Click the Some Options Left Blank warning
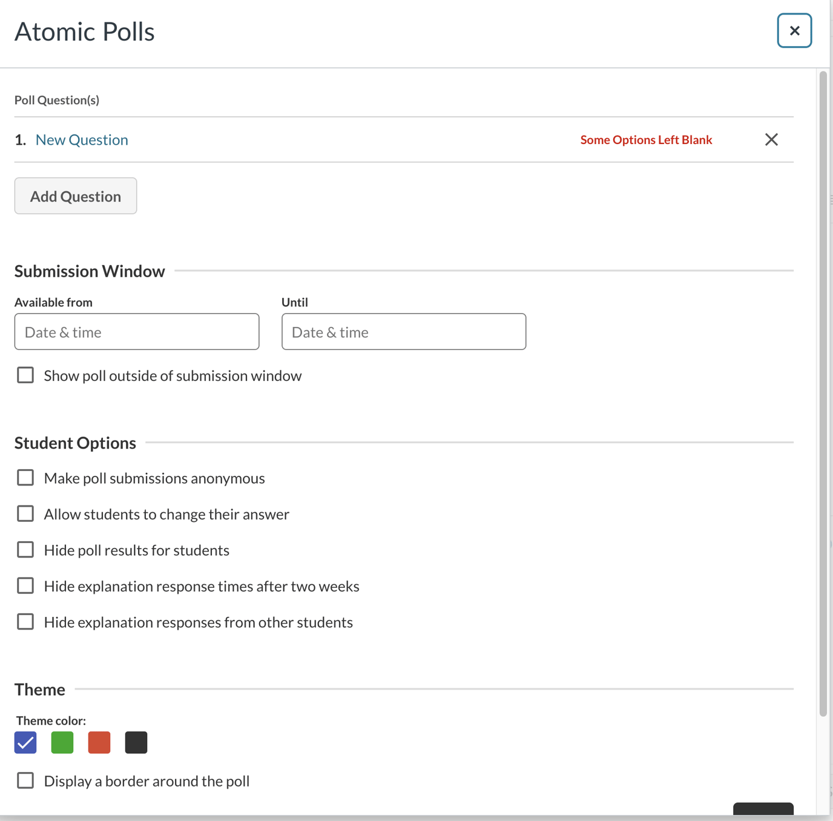Viewport: 833px width, 821px height. tap(646, 140)
